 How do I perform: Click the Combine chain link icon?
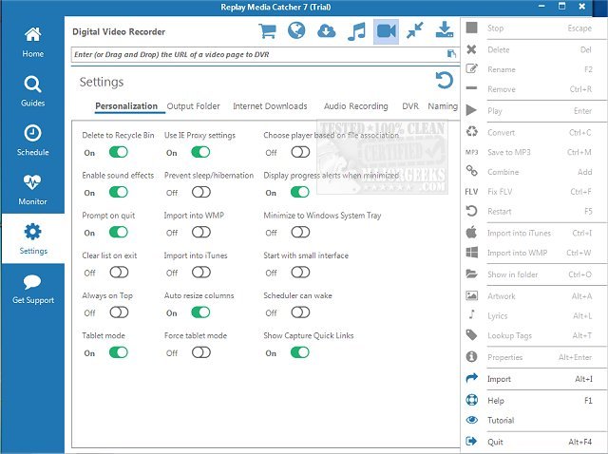[471, 171]
